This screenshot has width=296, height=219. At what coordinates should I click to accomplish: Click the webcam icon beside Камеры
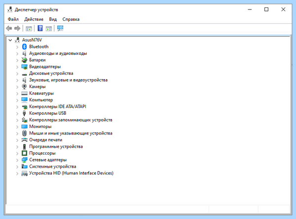pyautogui.click(x=24, y=87)
